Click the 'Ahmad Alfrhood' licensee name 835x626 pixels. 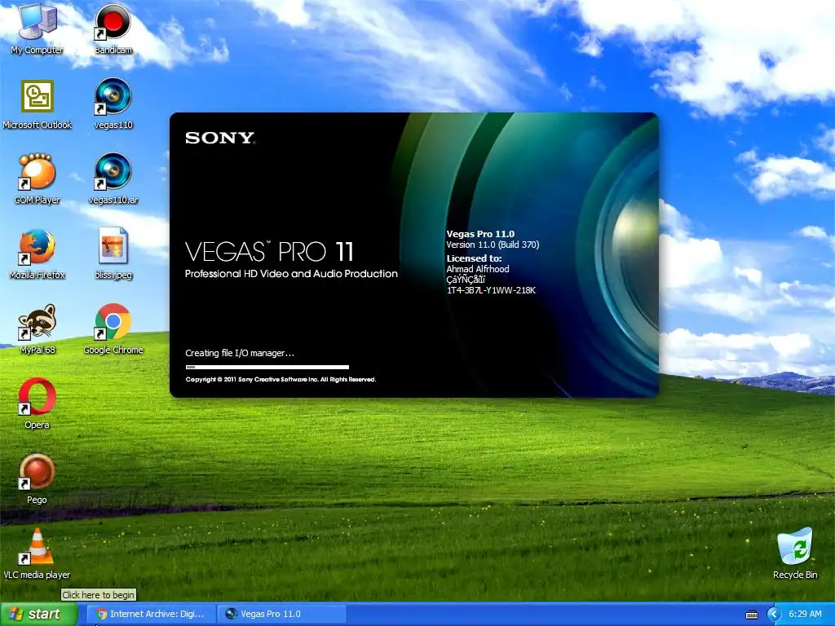click(478, 269)
